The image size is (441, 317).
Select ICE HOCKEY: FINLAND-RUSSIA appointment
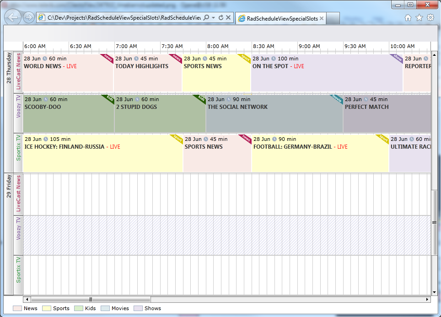(x=103, y=153)
